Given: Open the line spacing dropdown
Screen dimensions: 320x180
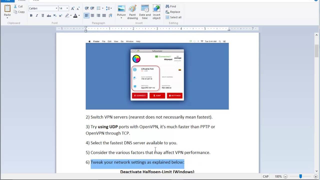Looking at the screenshot, I should coord(109,8).
